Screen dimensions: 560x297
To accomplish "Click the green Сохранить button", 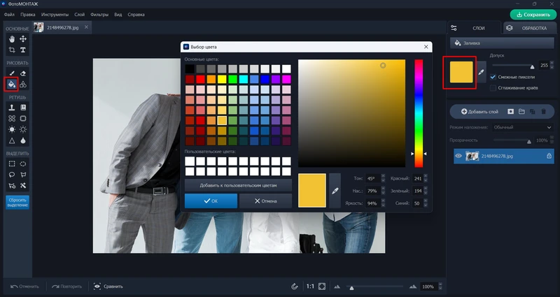I will [x=533, y=15].
